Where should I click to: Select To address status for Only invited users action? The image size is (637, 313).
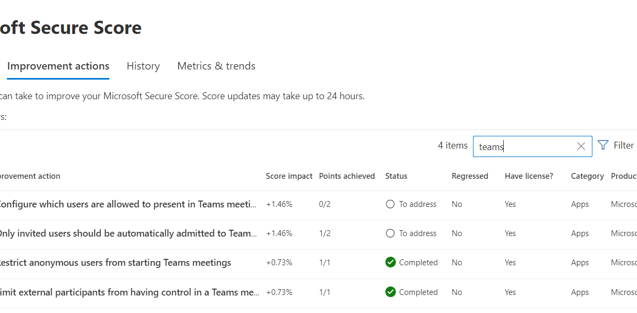coord(390,233)
